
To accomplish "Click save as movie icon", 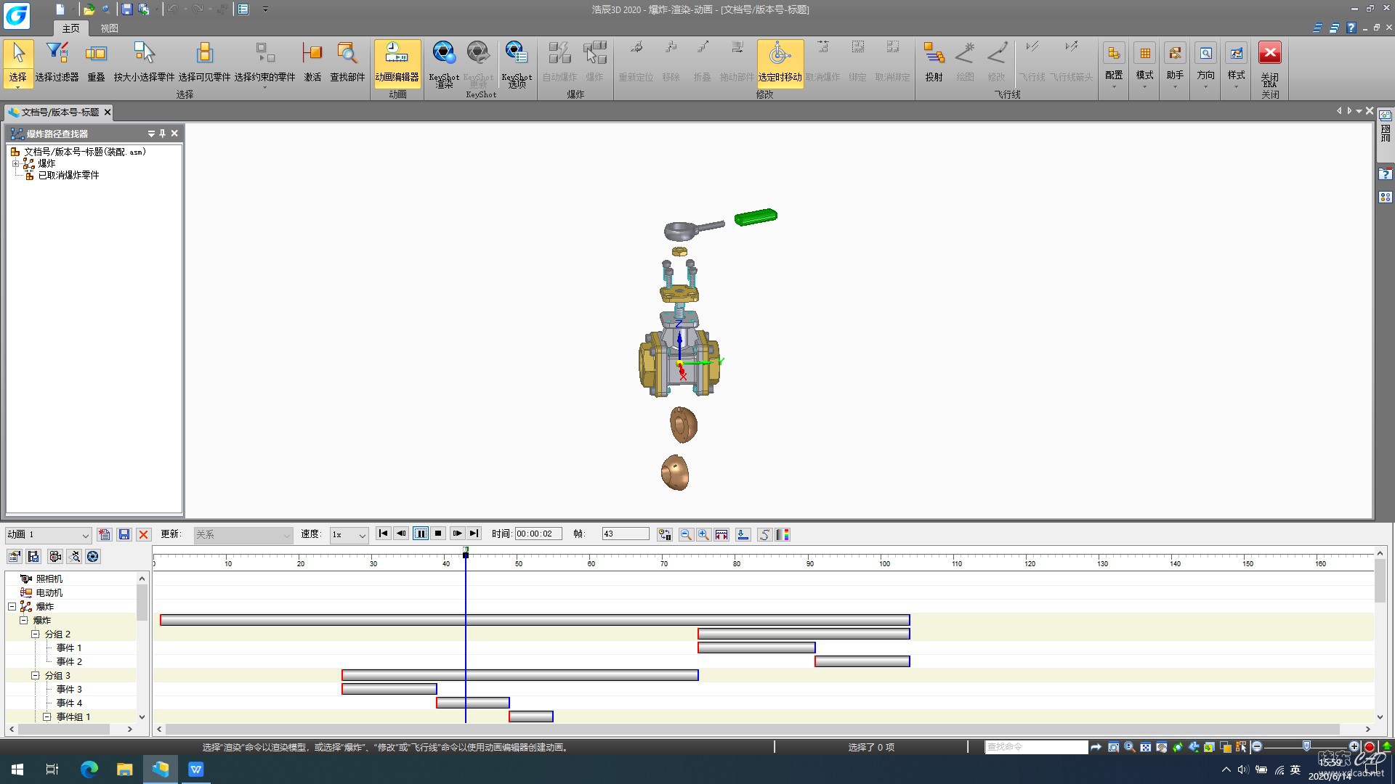I will 33,557.
